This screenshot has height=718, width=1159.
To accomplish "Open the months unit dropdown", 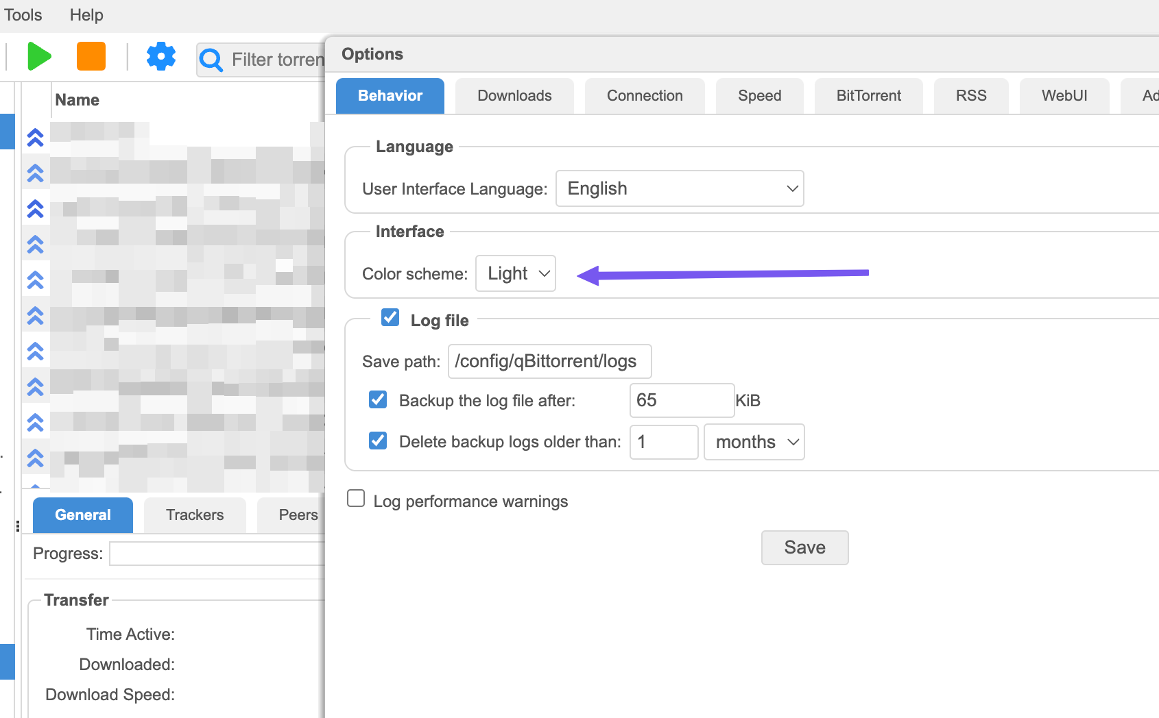I will tap(754, 442).
